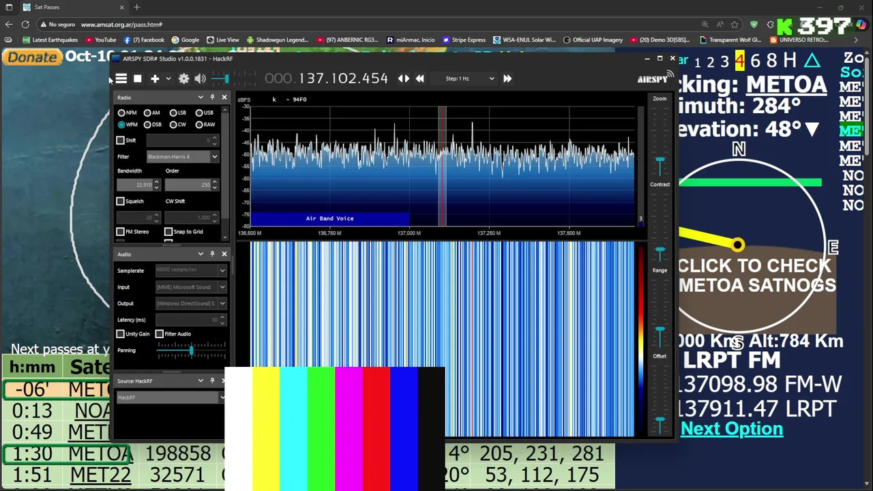This screenshot has height=491, width=873.
Task: Click Next Option link
Action: pyautogui.click(x=731, y=429)
